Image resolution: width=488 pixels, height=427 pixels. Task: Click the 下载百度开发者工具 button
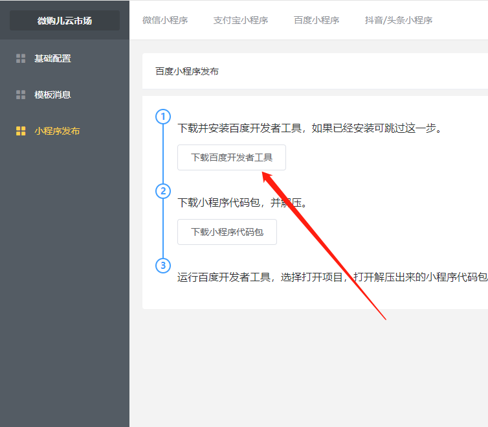tap(232, 157)
